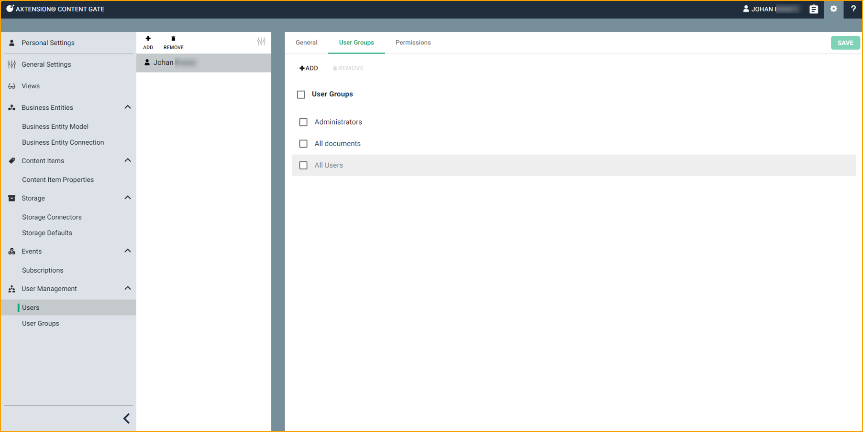Open Business Entity Model
Screen dimensions: 863x432
click(55, 126)
